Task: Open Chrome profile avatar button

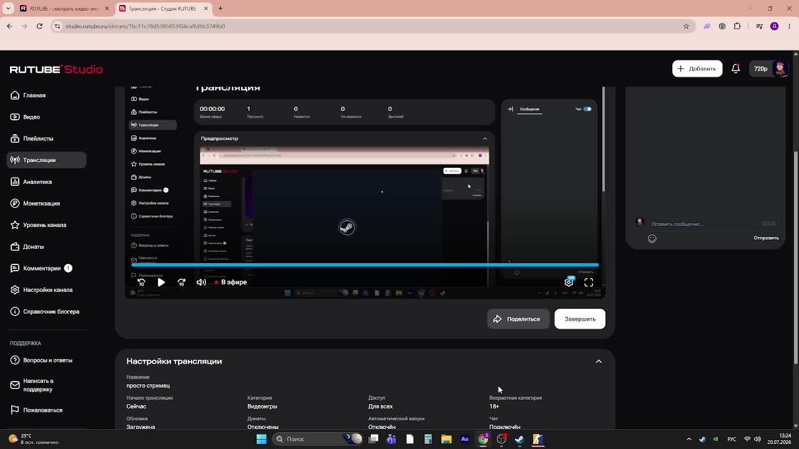Action: point(774,26)
